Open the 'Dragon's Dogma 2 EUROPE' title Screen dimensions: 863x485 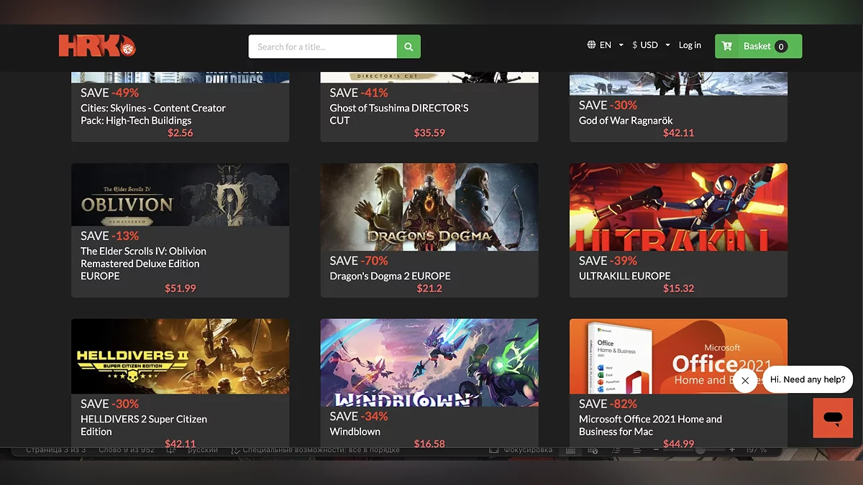(x=390, y=276)
